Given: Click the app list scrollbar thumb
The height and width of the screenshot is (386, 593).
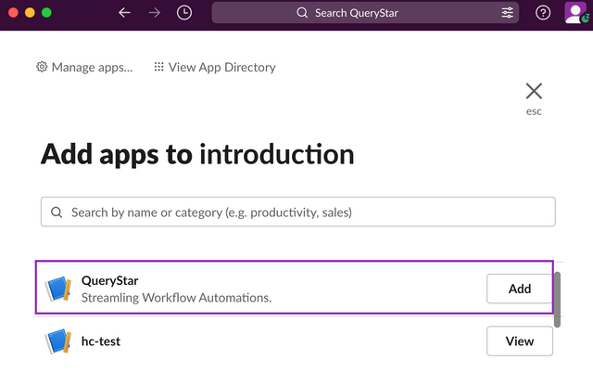Looking at the screenshot, I should coord(557,299).
